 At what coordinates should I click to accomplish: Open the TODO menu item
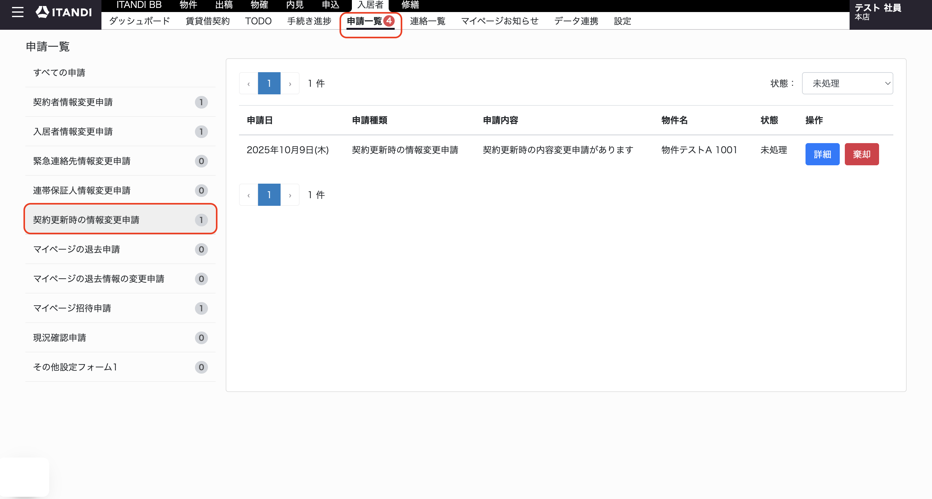coord(258,21)
